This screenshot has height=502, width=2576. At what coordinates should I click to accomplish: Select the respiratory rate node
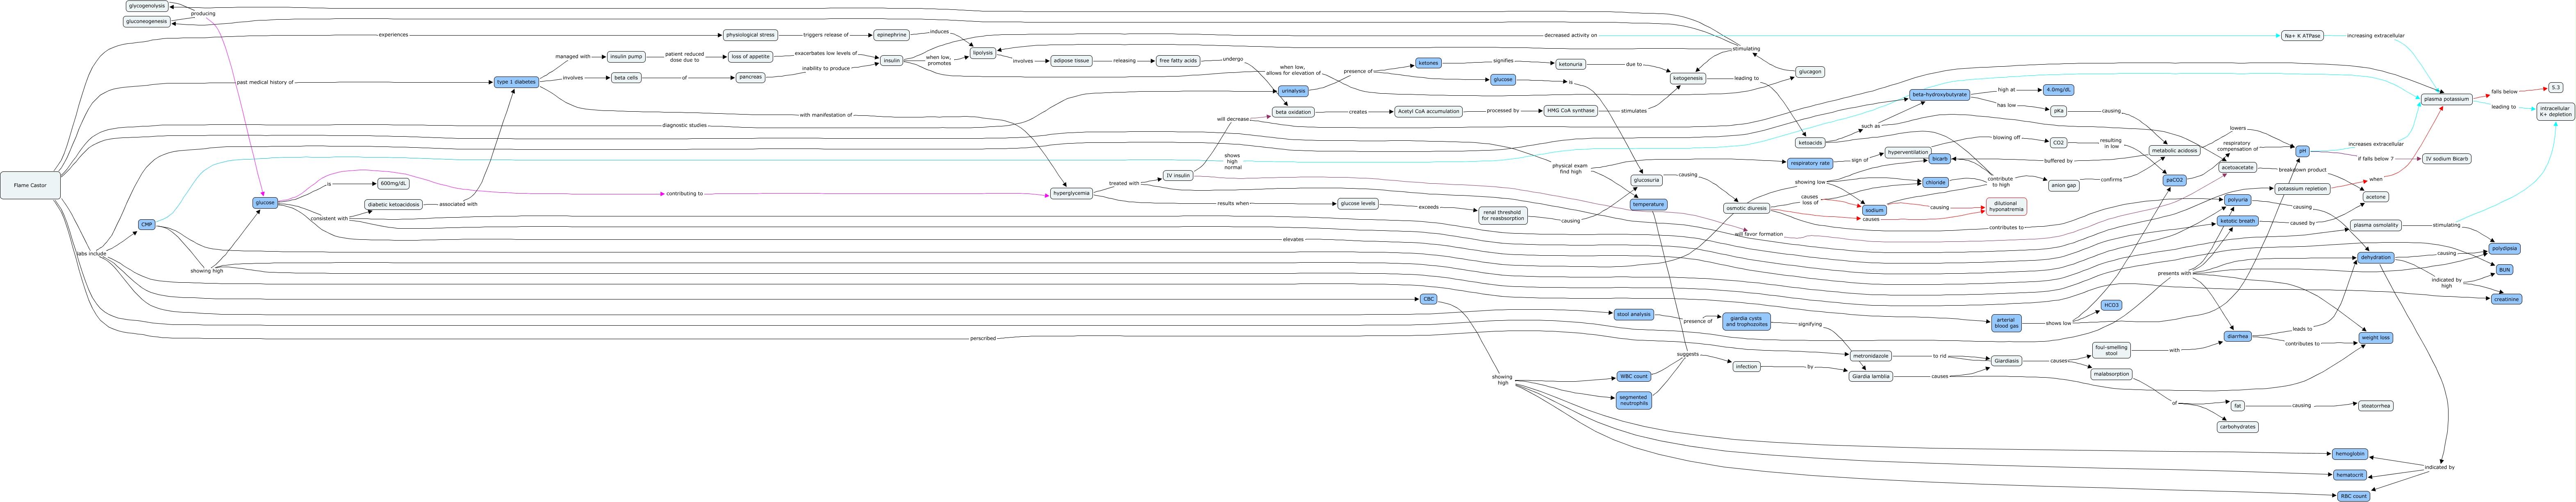coord(1810,163)
